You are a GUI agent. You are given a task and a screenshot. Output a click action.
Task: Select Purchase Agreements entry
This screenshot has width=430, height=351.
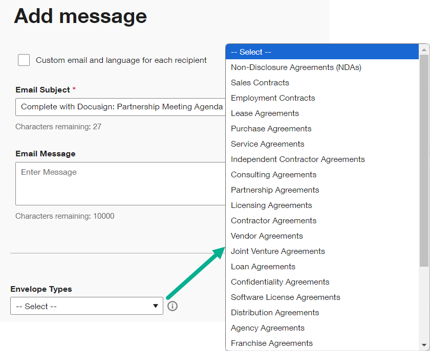[x=271, y=129]
